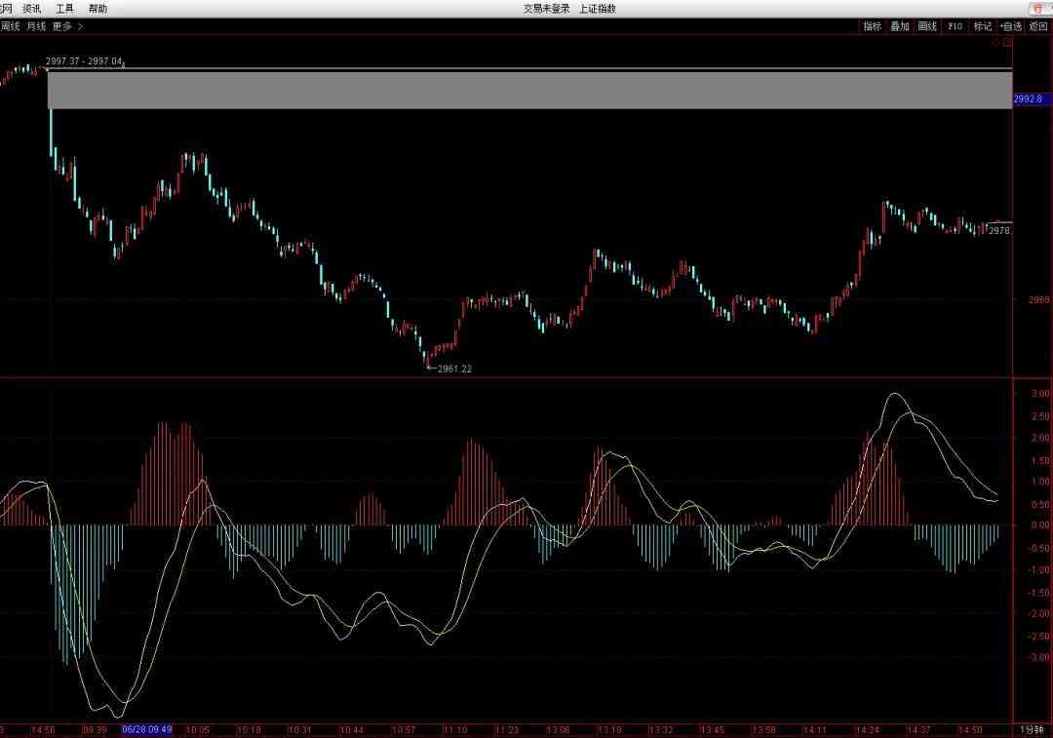
Task: Switch chart to 周线 period
Action: tap(9, 26)
